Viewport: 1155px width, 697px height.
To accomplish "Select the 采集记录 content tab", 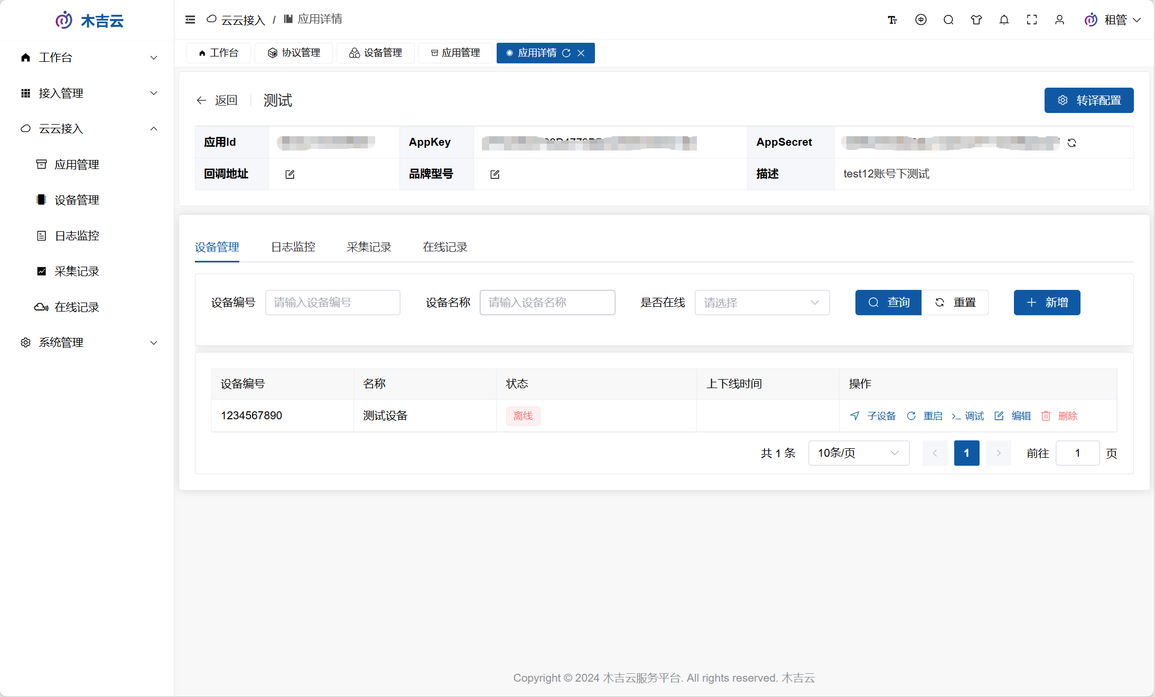I will 369,247.
